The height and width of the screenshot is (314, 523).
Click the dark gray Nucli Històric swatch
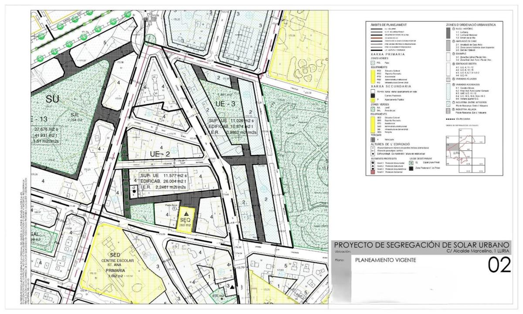[448, 33]
